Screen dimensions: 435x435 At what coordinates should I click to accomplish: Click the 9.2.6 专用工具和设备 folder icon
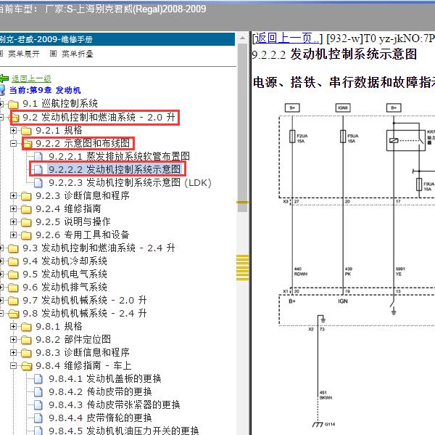(26, 235)
